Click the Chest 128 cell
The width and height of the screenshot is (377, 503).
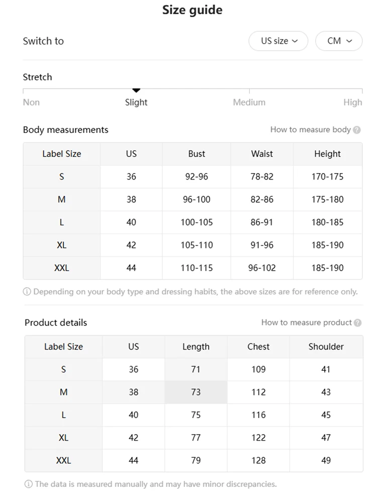tap(258, 461)
